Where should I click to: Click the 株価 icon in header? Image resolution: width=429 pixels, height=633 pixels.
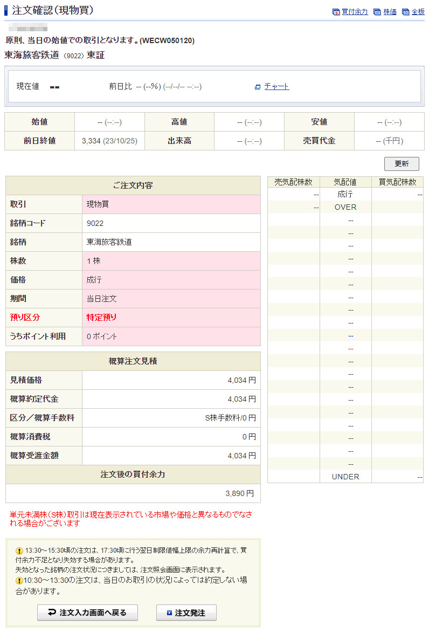[377, 12]
